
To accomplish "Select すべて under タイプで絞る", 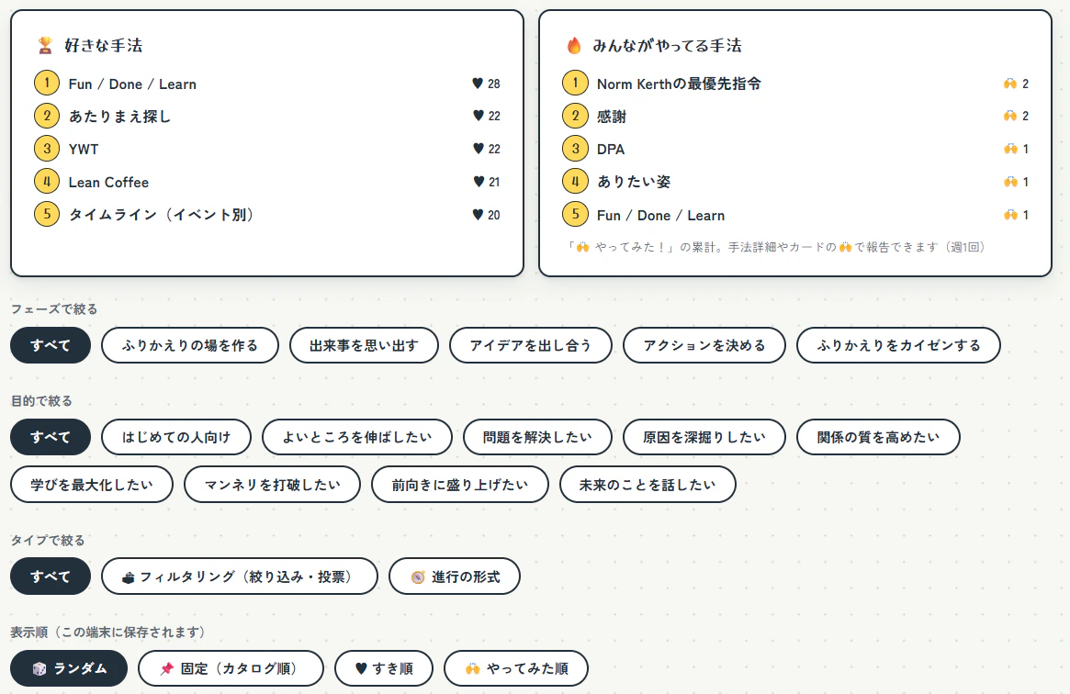I will [x=51, y=576].
